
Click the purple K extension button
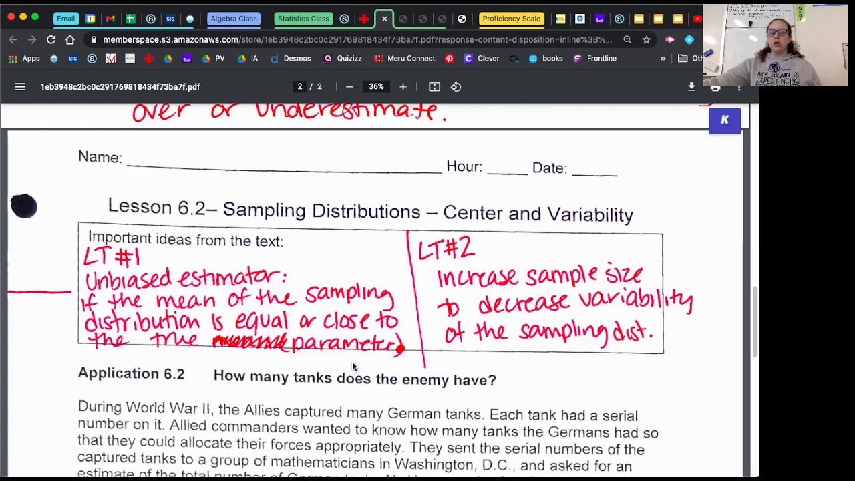point(725,120)
